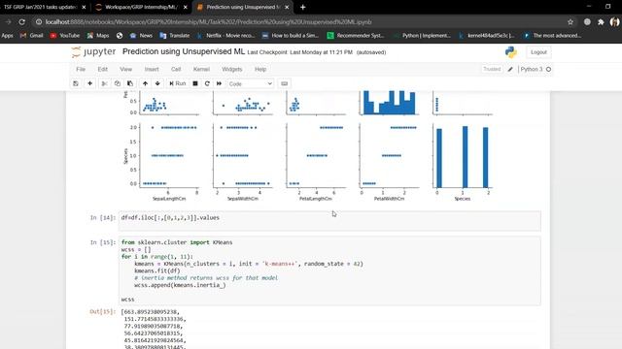Copy selected cells icon
The width and height of the screenshot is (622, 349).
[117, 83]
